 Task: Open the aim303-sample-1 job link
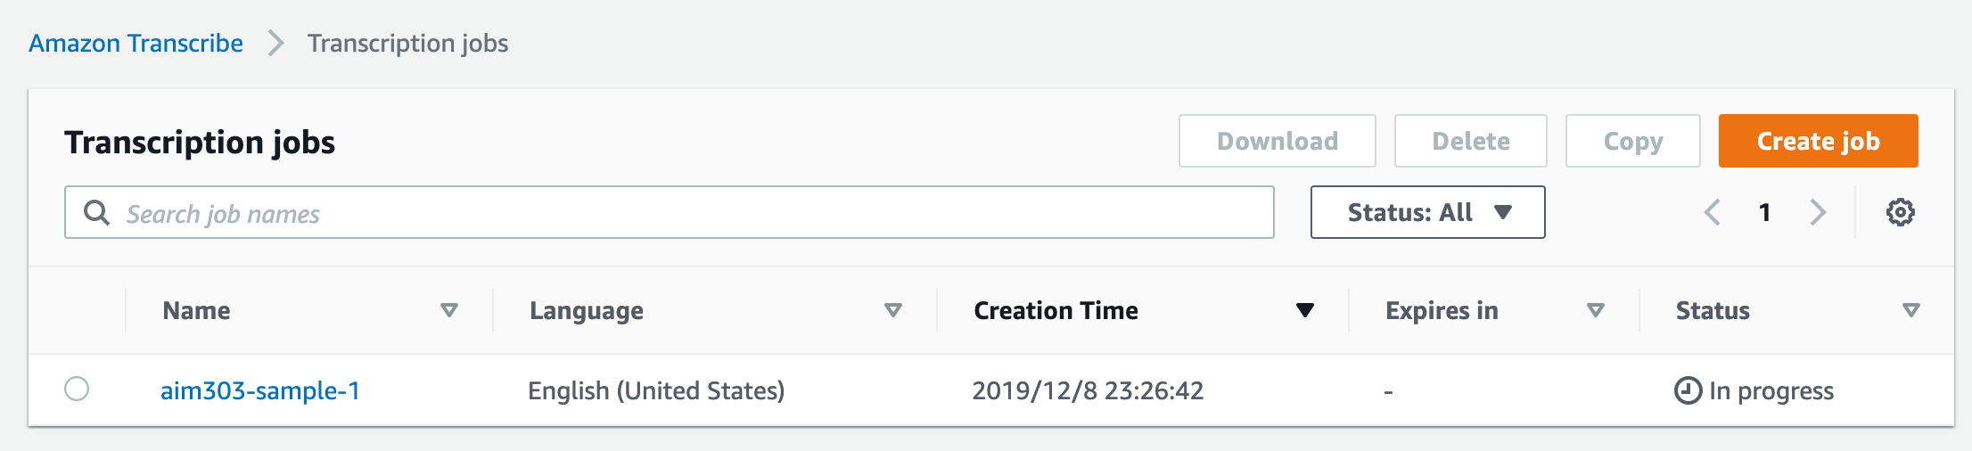[x=260, y=390]
